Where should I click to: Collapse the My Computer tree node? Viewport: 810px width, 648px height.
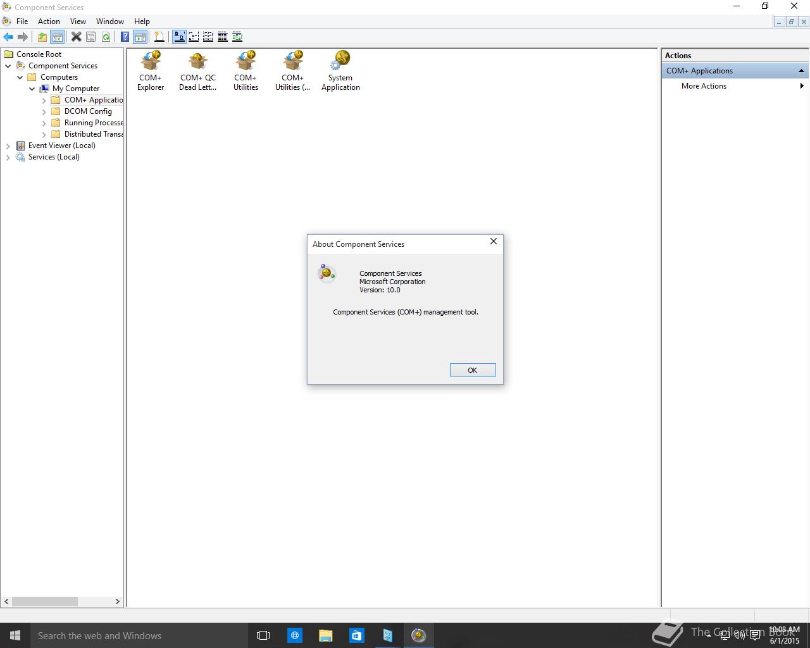click(x=32, y=89)
